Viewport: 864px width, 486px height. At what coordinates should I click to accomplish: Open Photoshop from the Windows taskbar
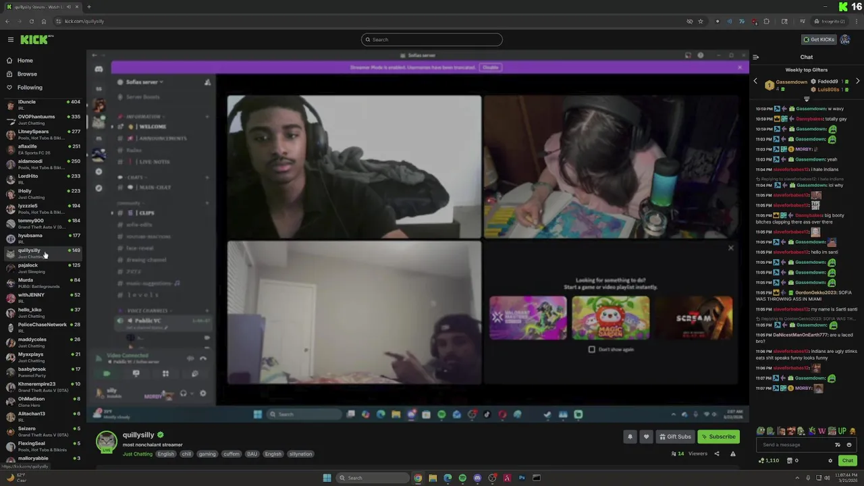click(522, 478)
